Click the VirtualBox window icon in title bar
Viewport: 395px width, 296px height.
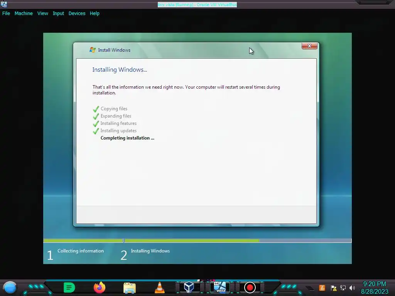[x=4, y=4]
